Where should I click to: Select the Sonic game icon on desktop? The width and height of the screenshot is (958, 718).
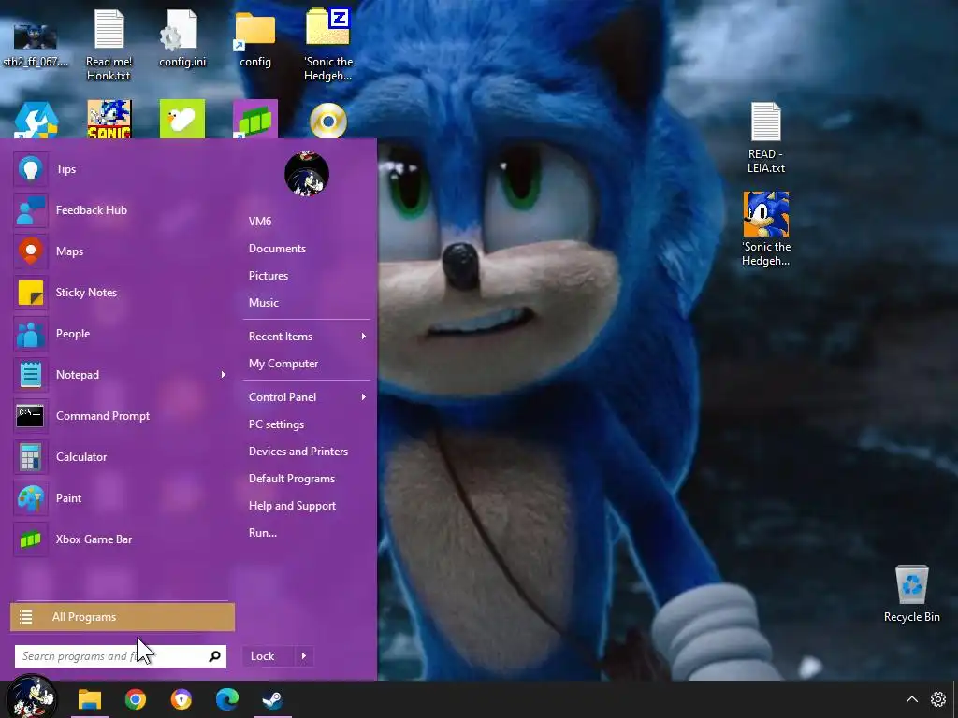[109, 119]
